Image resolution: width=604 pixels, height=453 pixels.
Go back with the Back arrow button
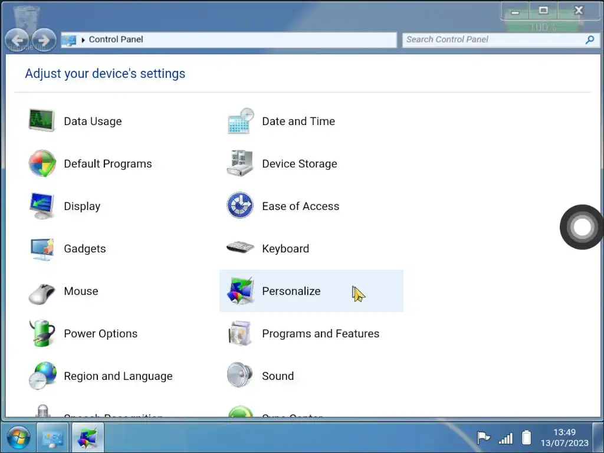tap(17, 40)
